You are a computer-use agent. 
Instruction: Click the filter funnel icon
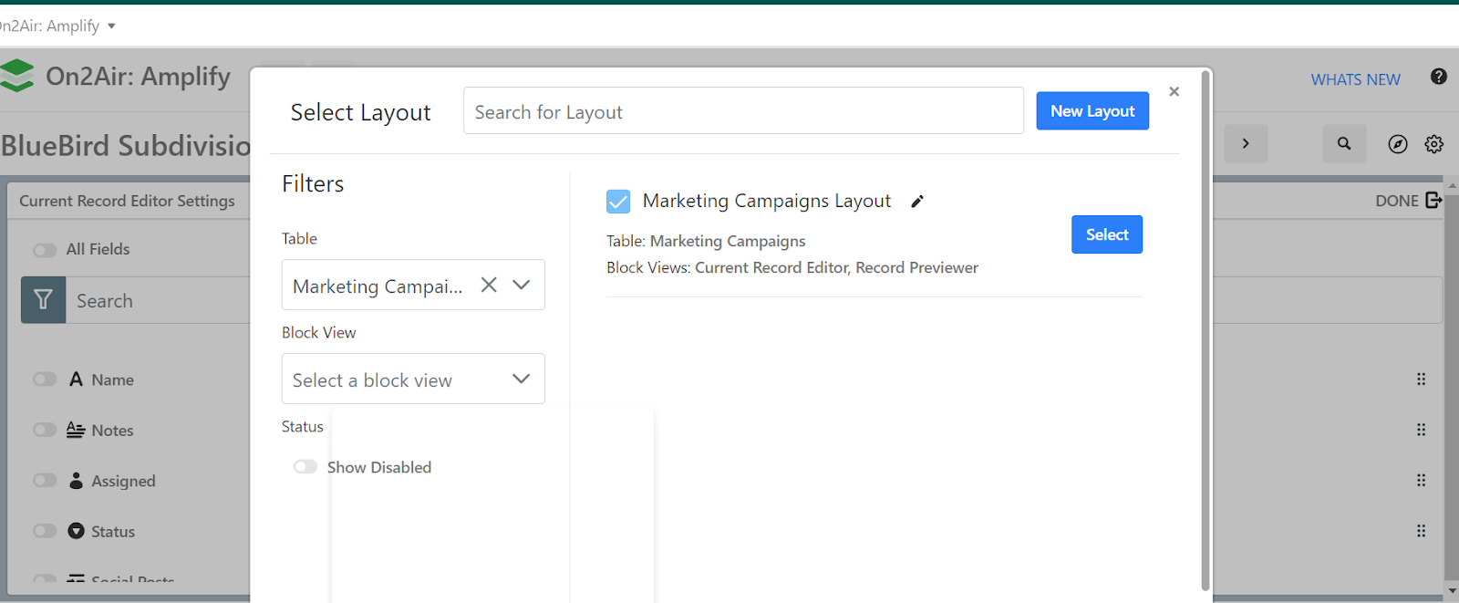pyautogui.click(x=43, y=300)
